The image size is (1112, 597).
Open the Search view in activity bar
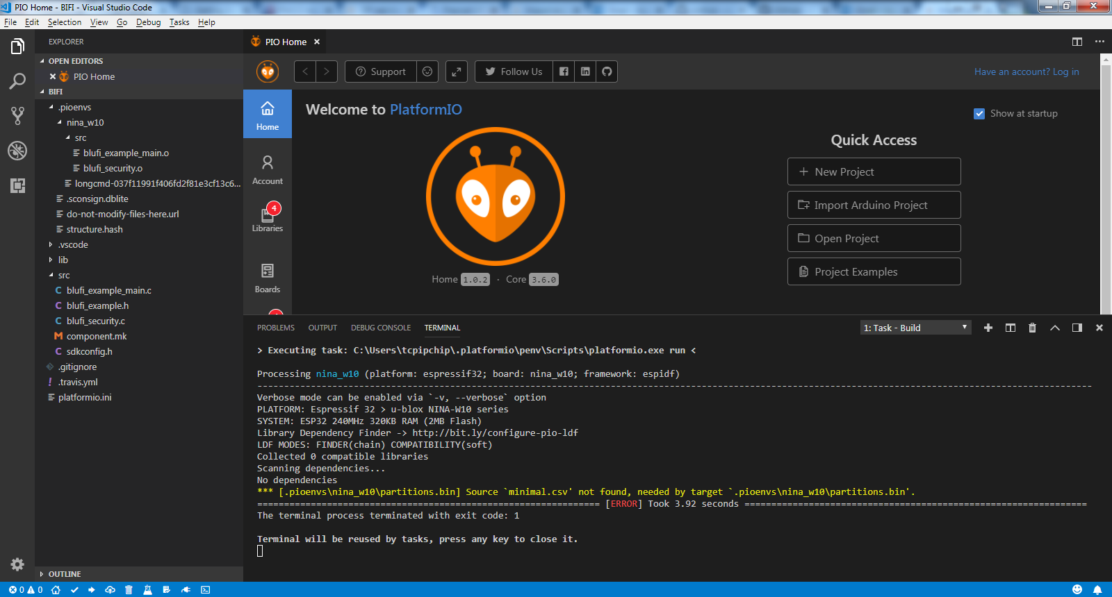pos(17,81)
